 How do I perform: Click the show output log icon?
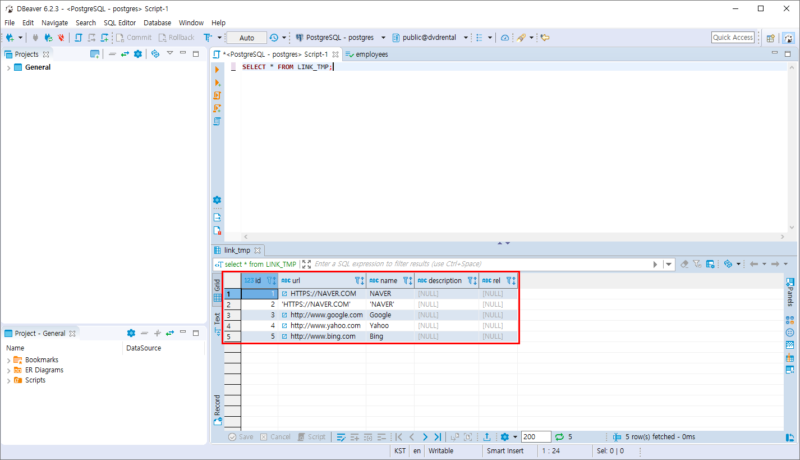(217, 217)
